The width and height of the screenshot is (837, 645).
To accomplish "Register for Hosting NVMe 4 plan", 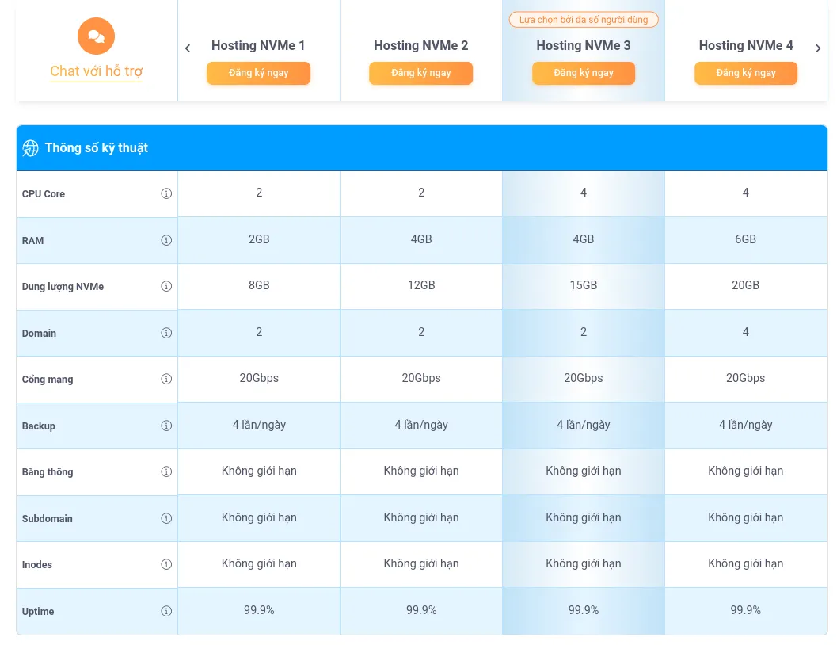I will (746, 73).
